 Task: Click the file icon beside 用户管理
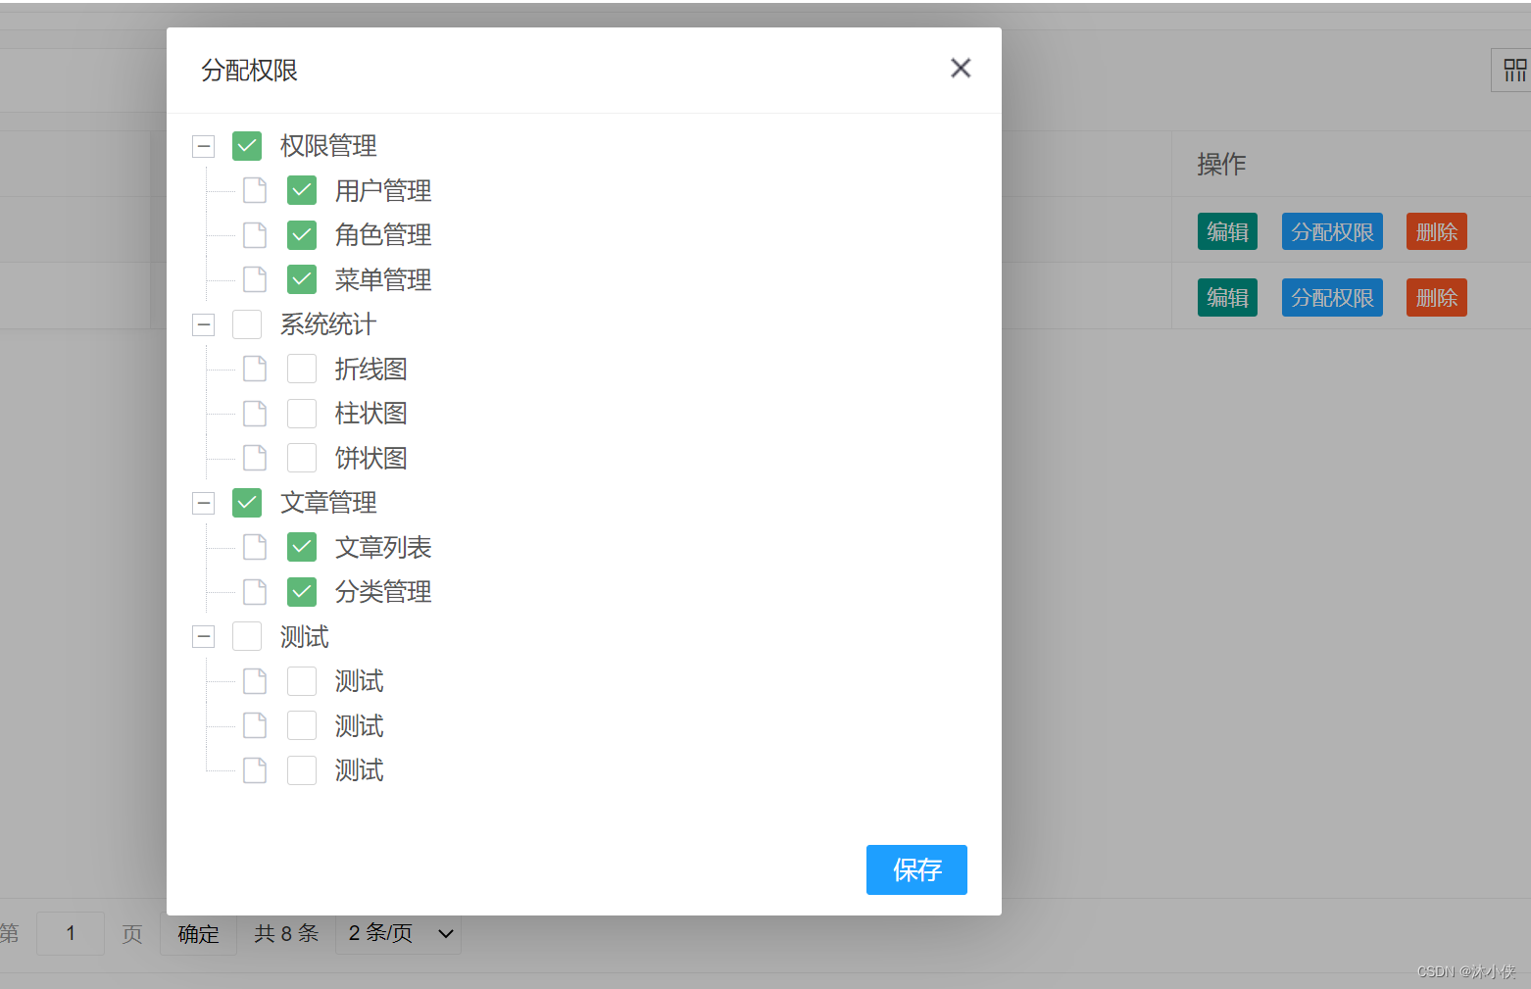255,190
